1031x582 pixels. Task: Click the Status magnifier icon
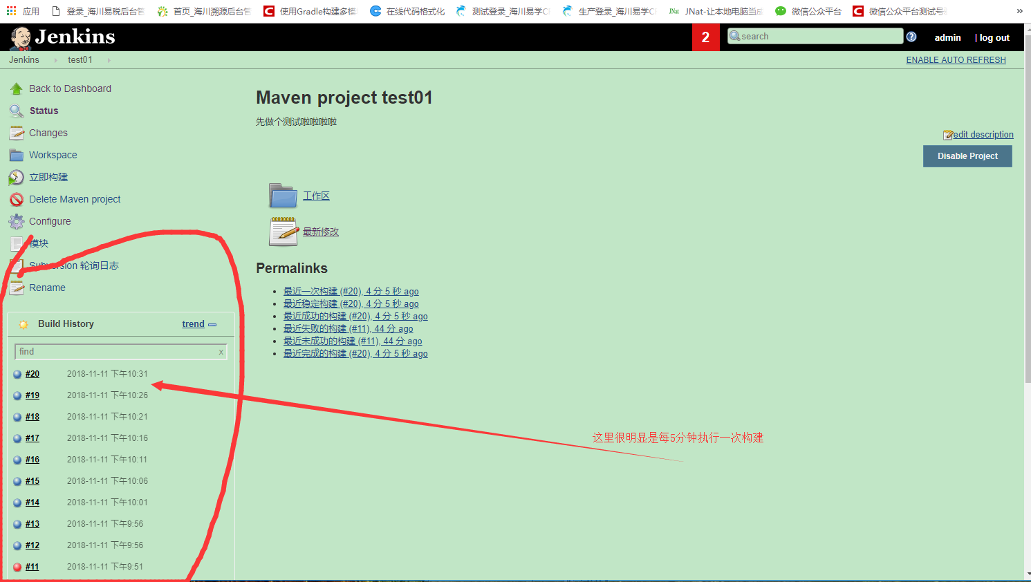coord(17,111)
